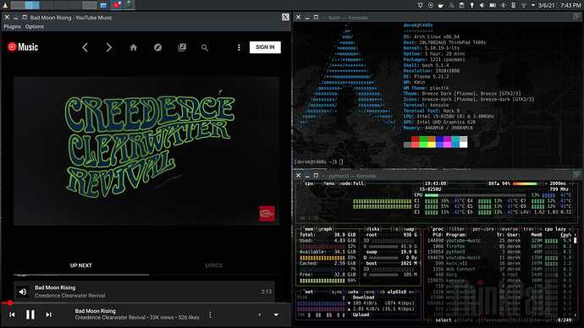Click the red playback progress knob

(10, 303)
